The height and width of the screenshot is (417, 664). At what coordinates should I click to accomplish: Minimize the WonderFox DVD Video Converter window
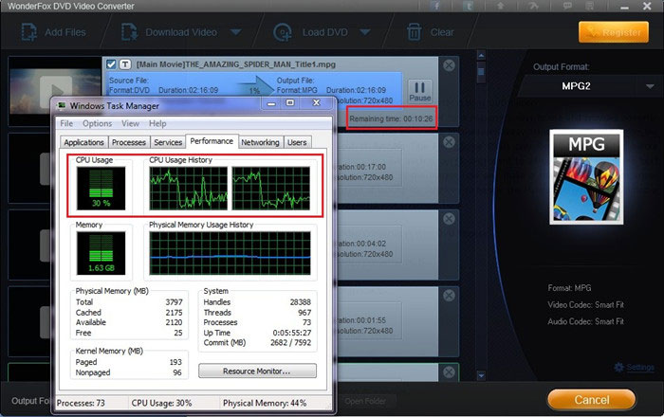[x=624, y=8]
